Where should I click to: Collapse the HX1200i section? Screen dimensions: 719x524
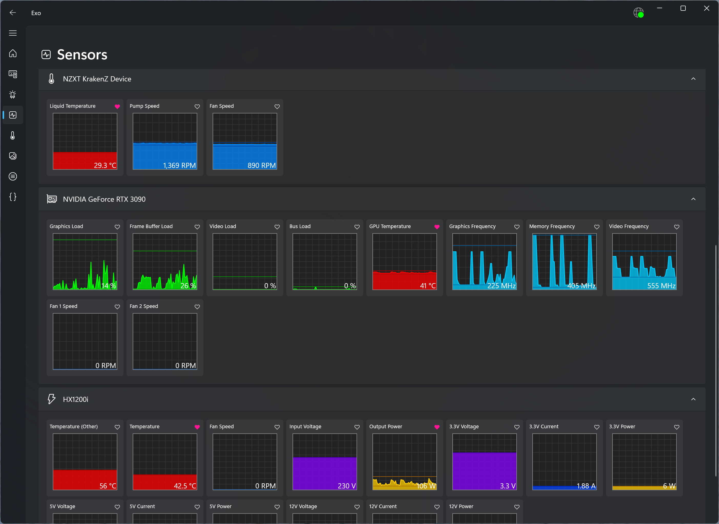[x=693, y=399]
